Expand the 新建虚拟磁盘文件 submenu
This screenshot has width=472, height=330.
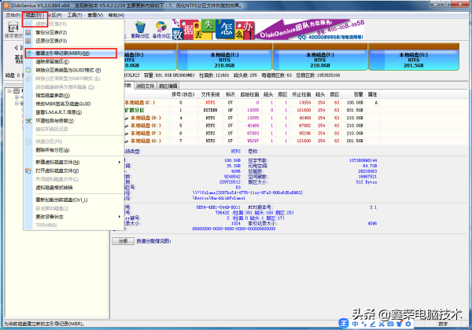point(120,161)
